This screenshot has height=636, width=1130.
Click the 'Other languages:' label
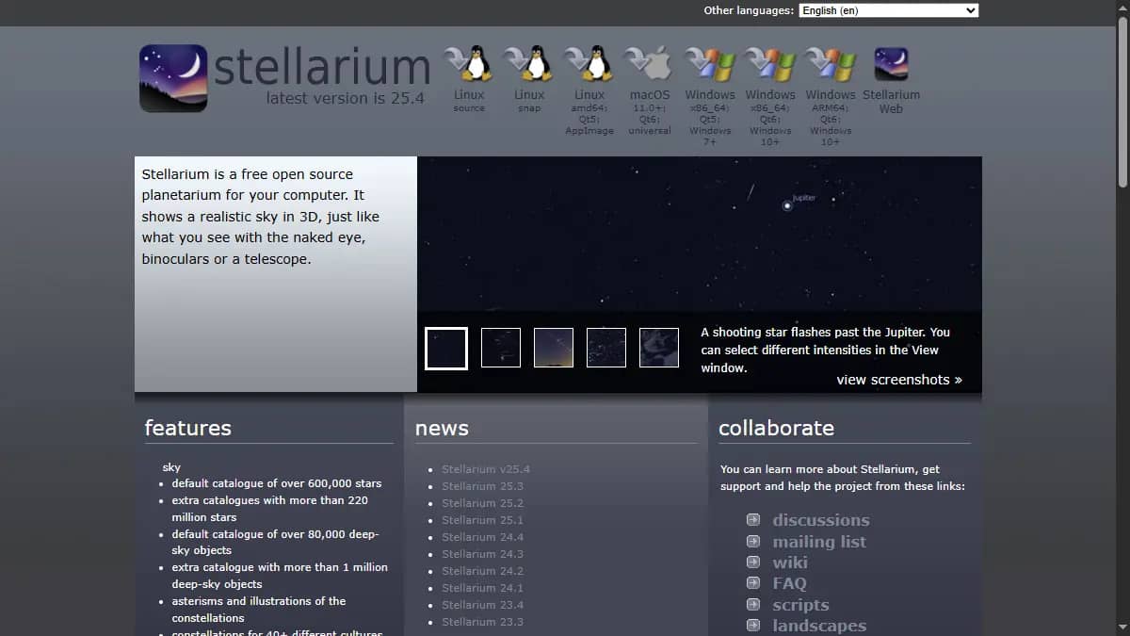pyautogui.click(x=749, y=10)
